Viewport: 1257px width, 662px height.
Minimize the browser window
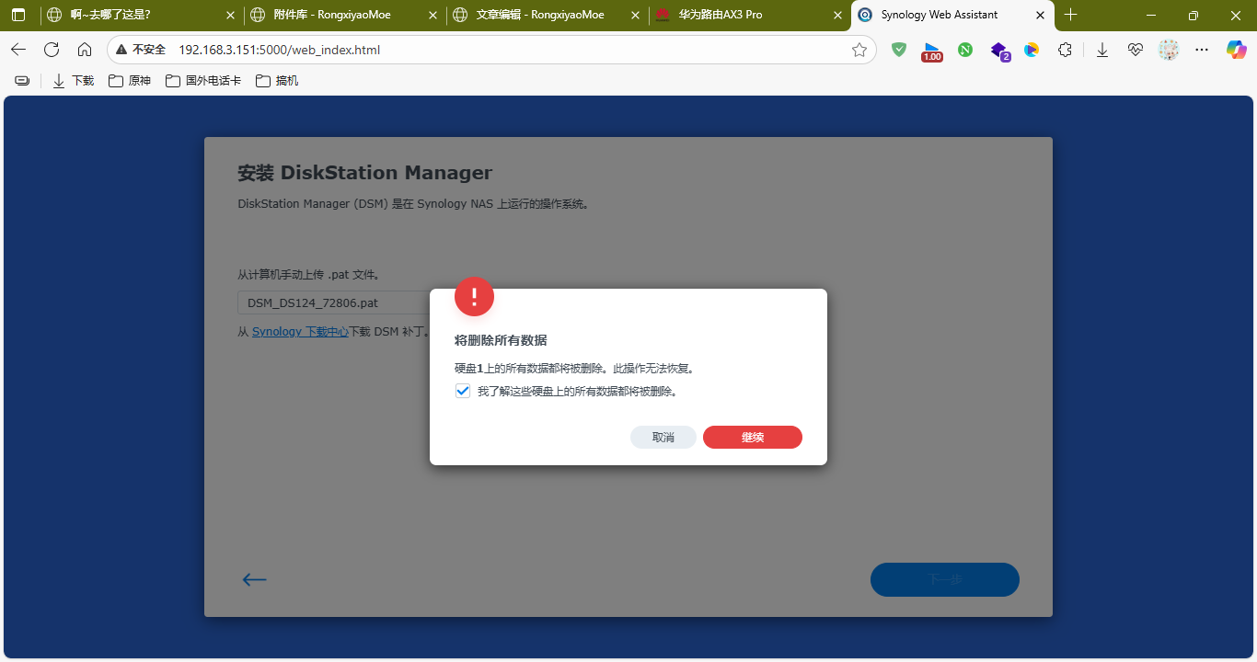[1151, 15]
